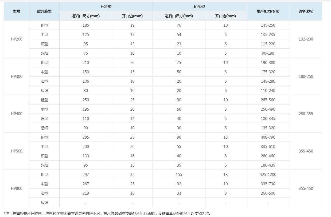Click capacity value 145-250
Screen dimensions: 331x217
click(268, 25)
